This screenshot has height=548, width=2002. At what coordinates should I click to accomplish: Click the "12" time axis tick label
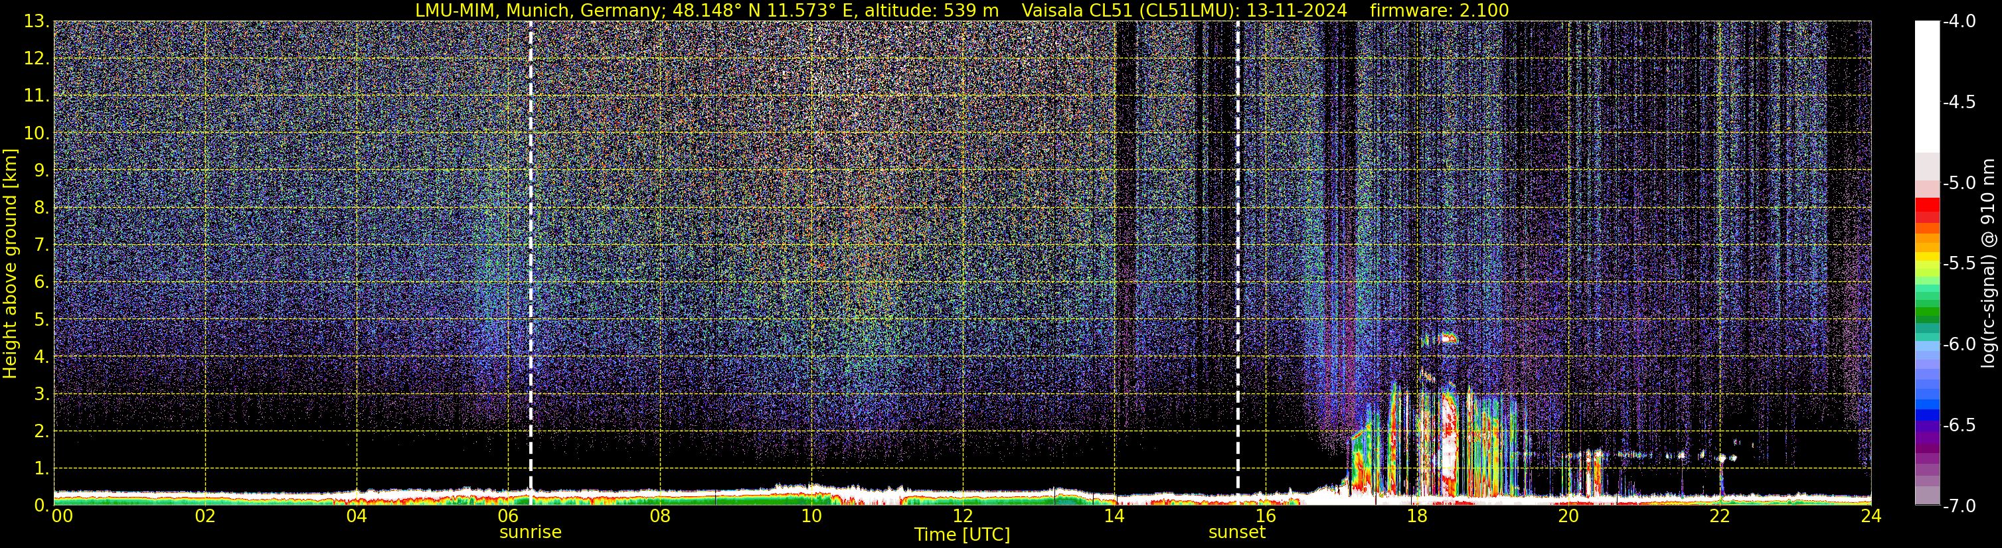coord(963,517)
